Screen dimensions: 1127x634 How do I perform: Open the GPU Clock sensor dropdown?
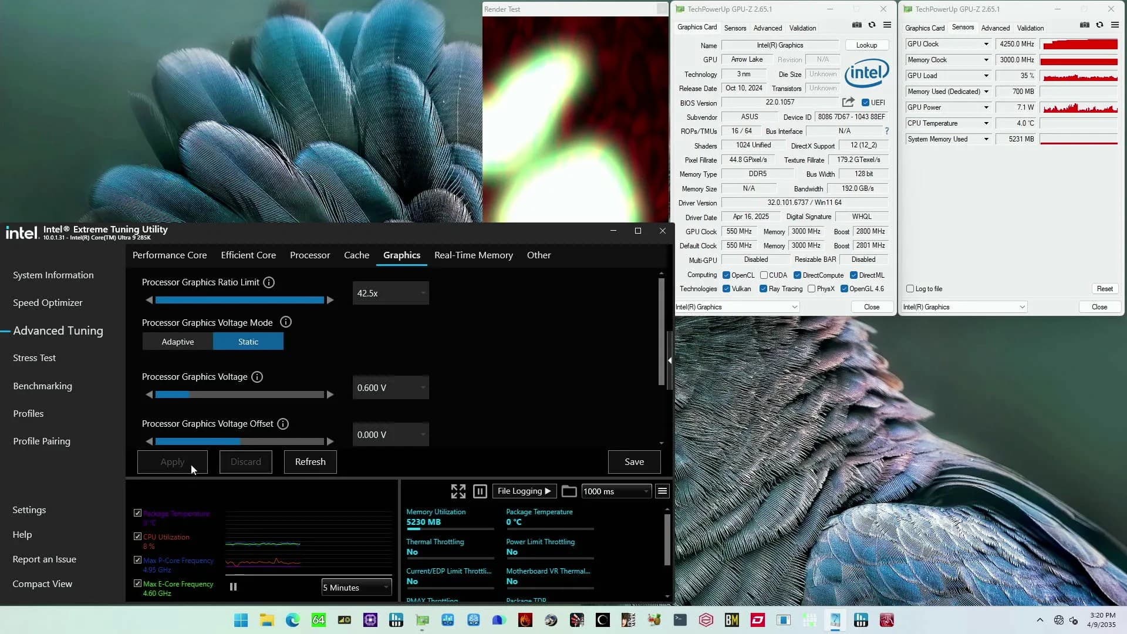click(986, 44)
